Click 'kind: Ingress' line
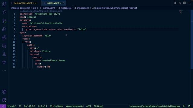Image resolution: width=193 pixels, height=108 pixels. (28, 17)
